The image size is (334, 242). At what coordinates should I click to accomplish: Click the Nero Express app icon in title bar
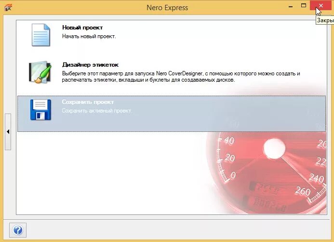click(8, 8)
